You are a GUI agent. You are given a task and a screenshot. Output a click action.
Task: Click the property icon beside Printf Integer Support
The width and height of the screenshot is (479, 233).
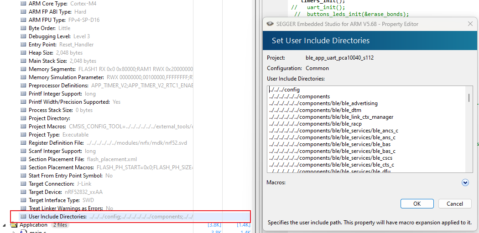coord(23,94)
